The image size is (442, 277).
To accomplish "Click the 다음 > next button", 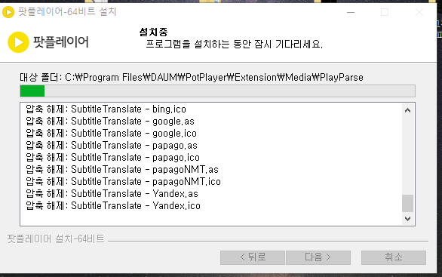I will point(318,257).
